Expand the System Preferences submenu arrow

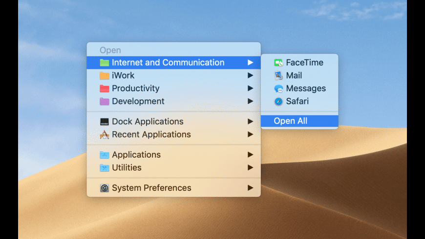tap(250, 188)
